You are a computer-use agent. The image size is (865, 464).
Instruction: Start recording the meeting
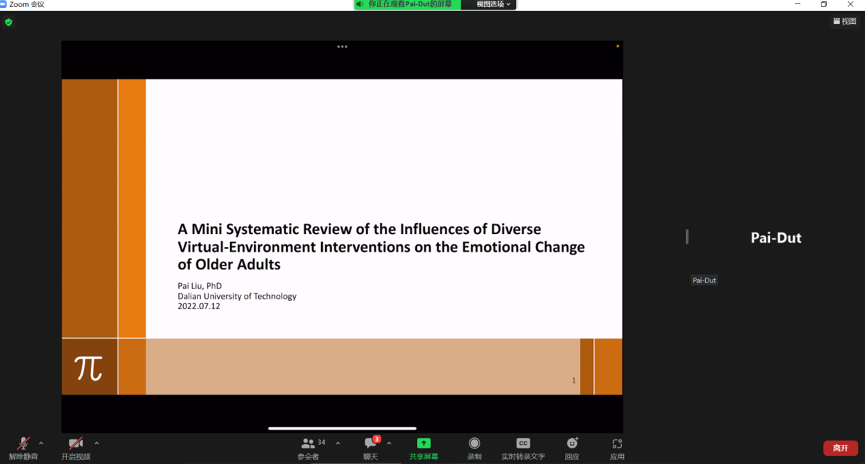(474, 444)
